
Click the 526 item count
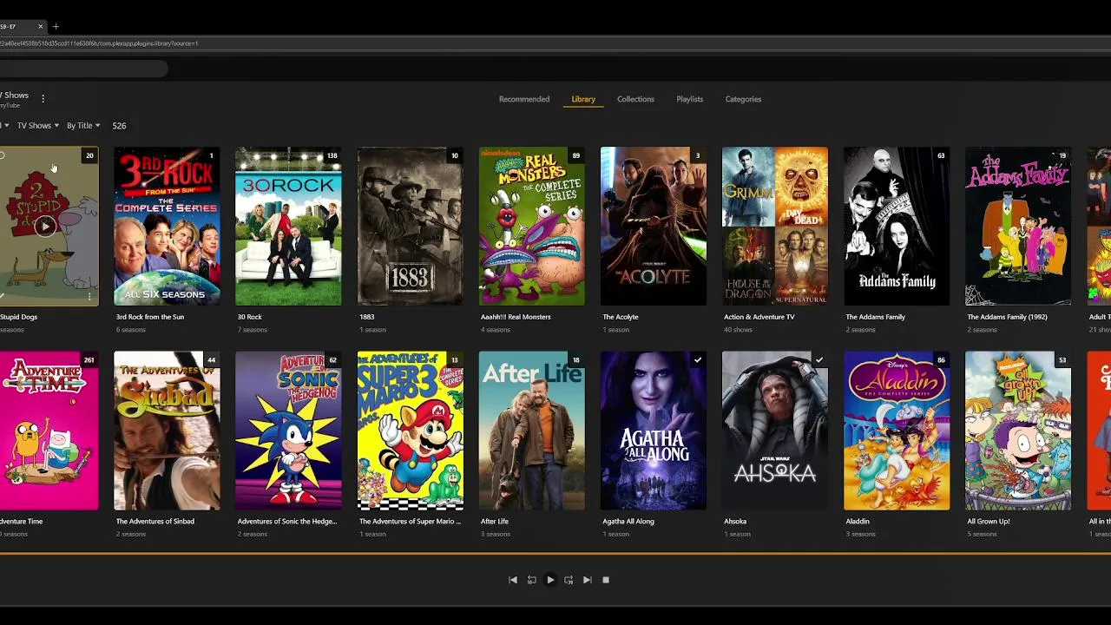(119, 126)
